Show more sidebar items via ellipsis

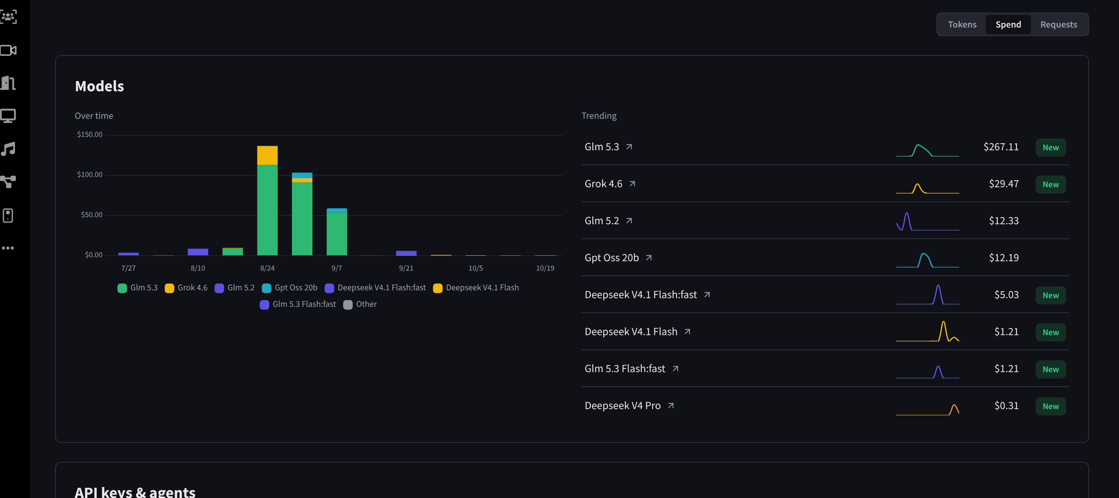click(8, 248)
